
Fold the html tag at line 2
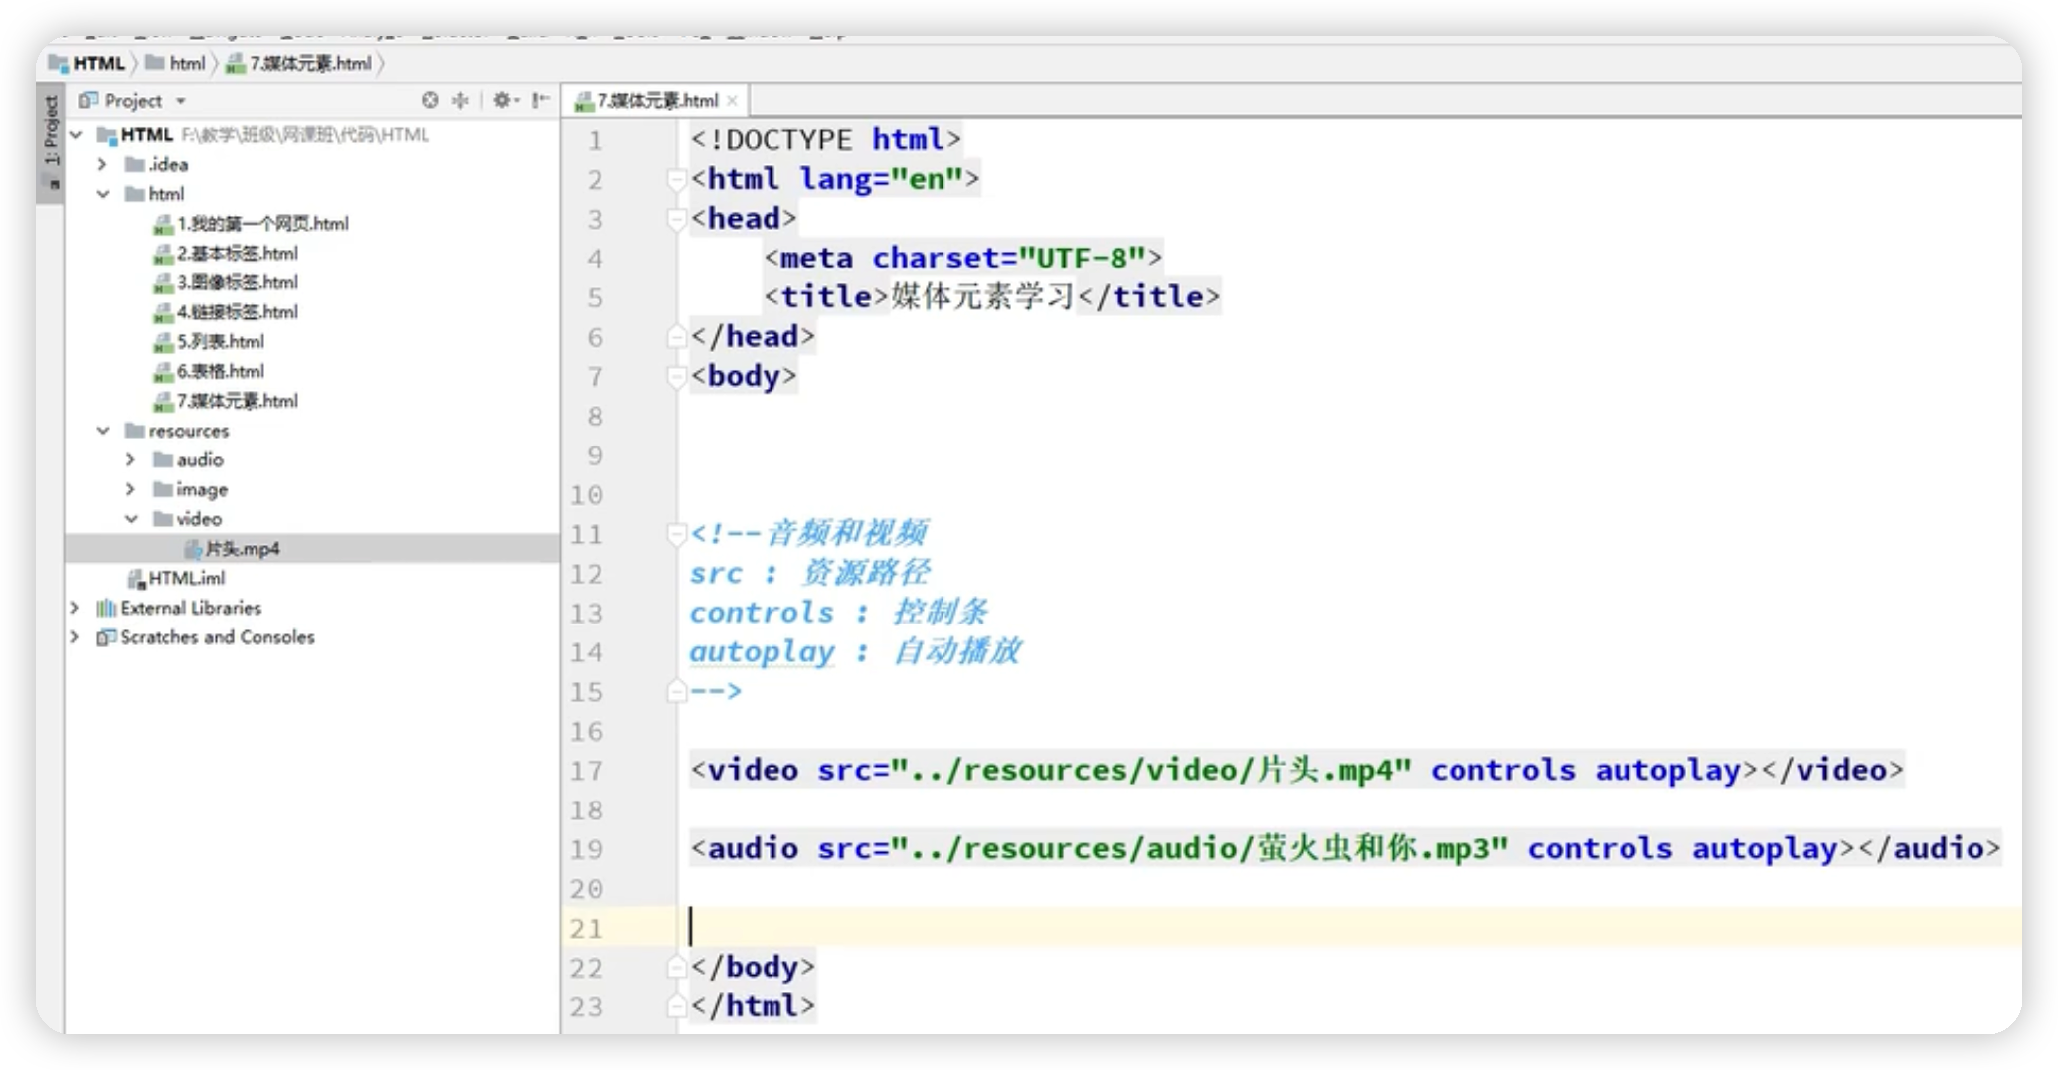point(676,179)
